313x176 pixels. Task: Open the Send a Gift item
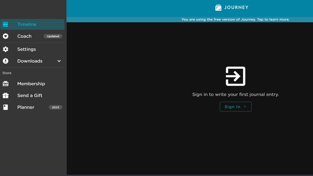coord(33,95)
